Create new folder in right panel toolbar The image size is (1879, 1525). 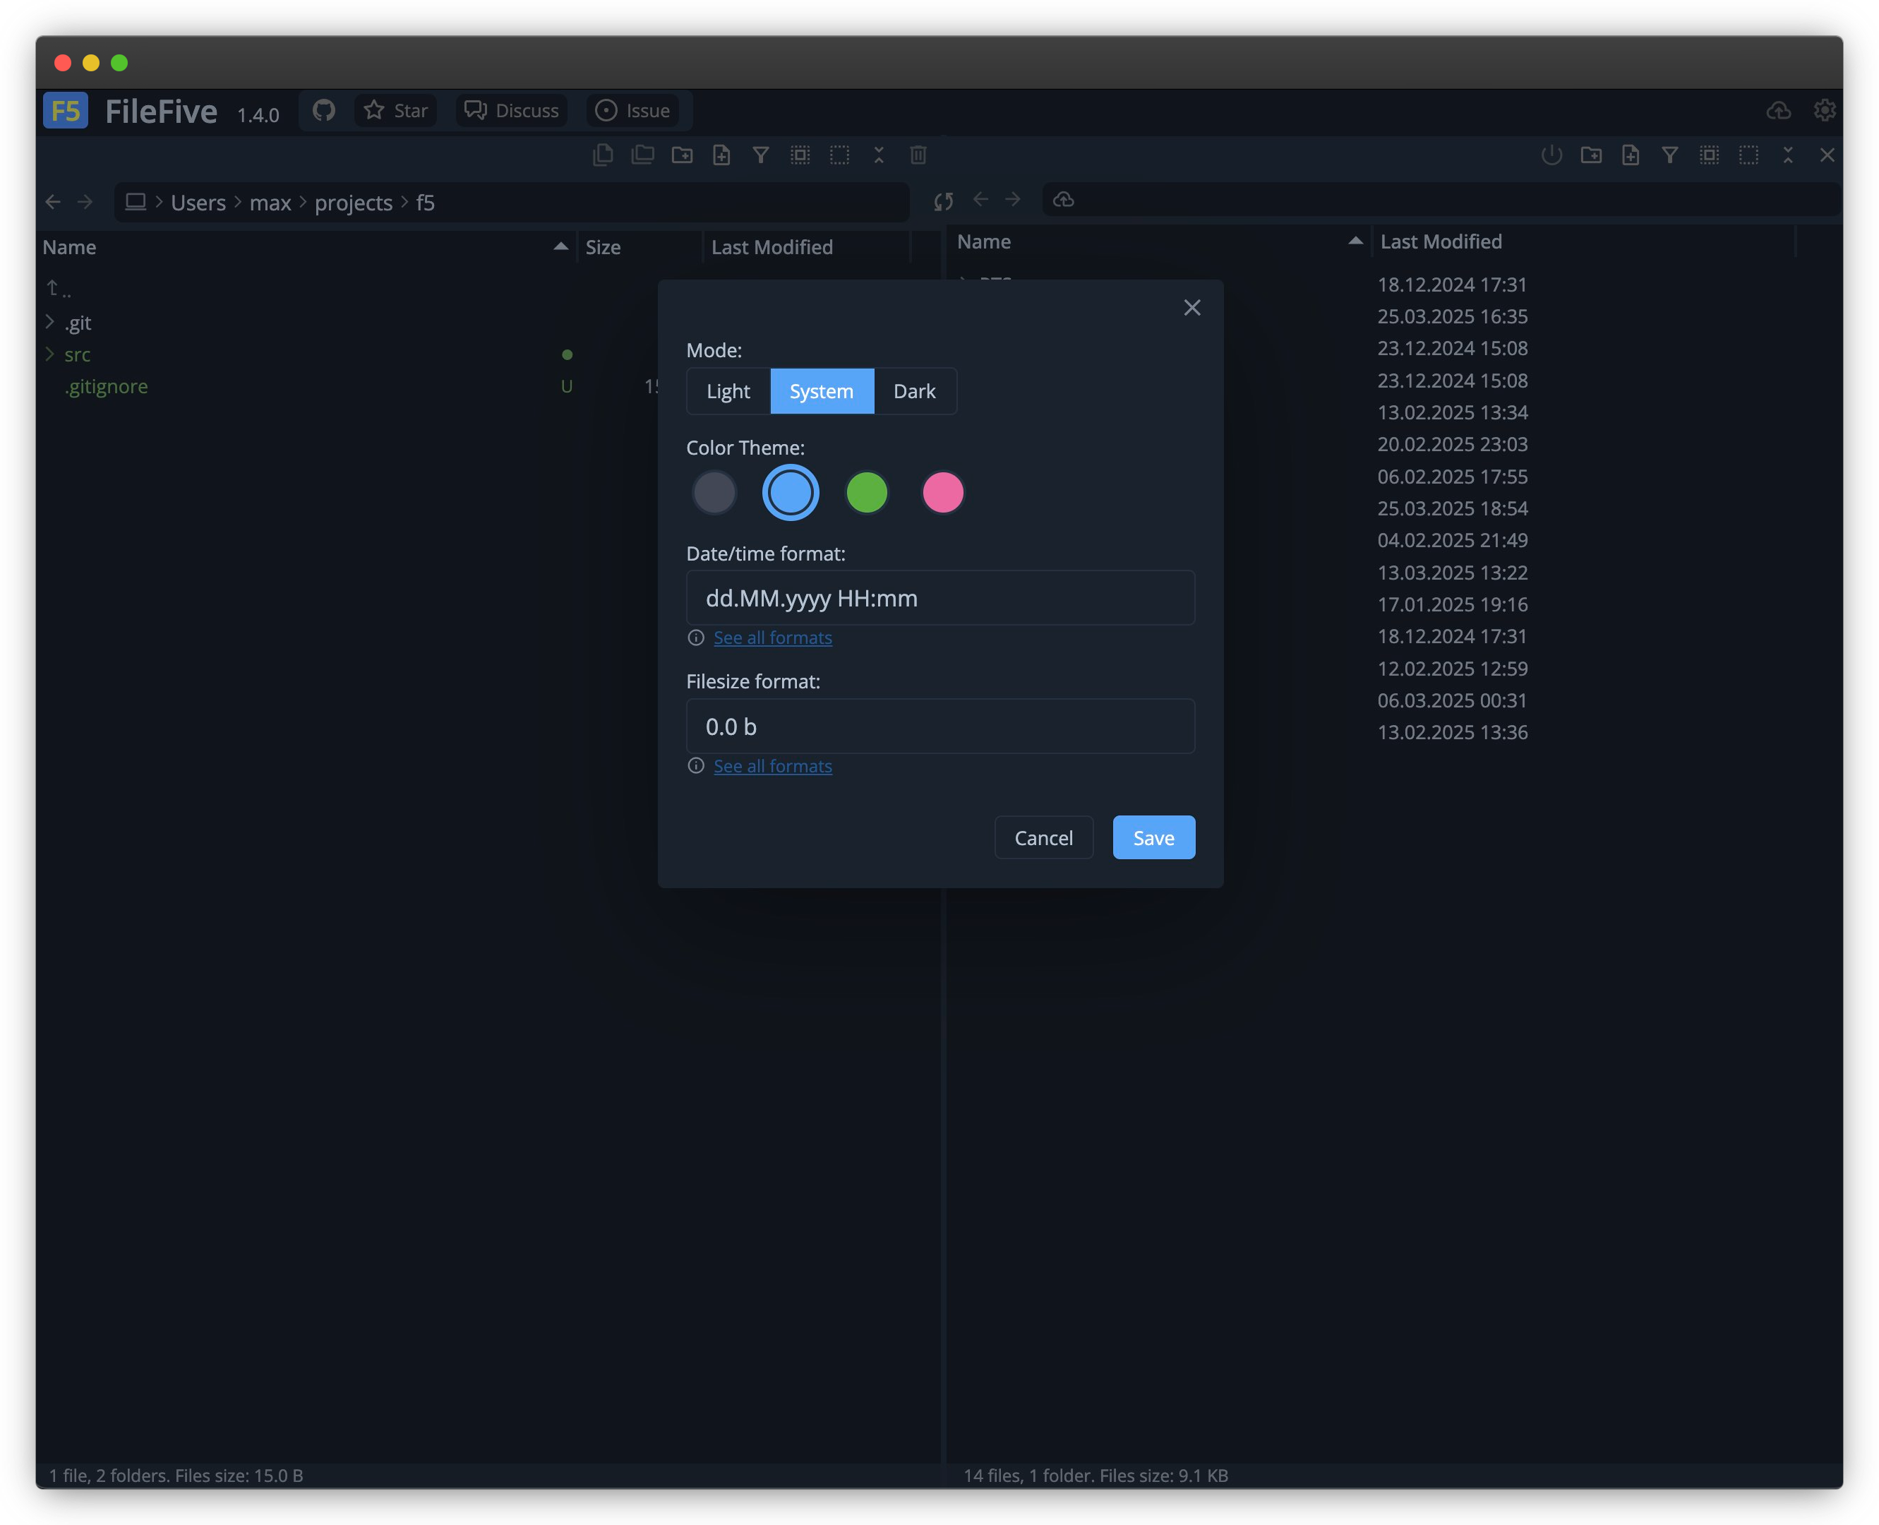click(x=1591, y=155)
